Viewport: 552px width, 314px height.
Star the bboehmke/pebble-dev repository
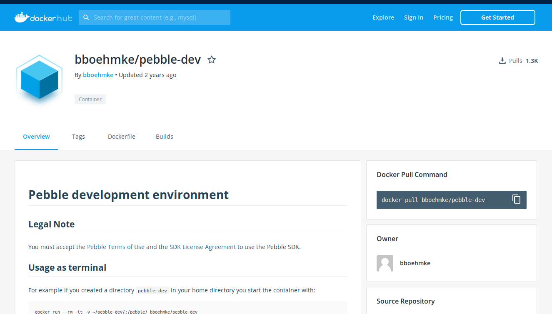[212, 60]
